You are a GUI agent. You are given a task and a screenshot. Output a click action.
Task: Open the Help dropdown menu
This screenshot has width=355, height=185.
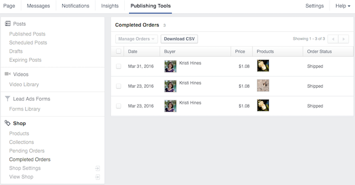[343, 6]
